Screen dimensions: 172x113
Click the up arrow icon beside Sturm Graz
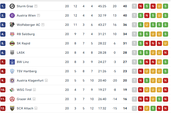pos(36,6)
